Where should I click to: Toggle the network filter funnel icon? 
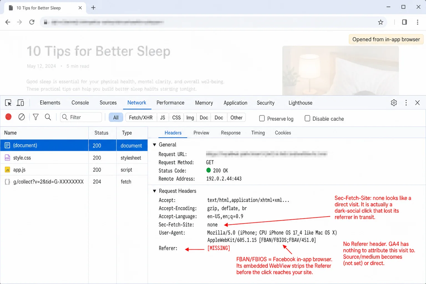pos(36,117)
